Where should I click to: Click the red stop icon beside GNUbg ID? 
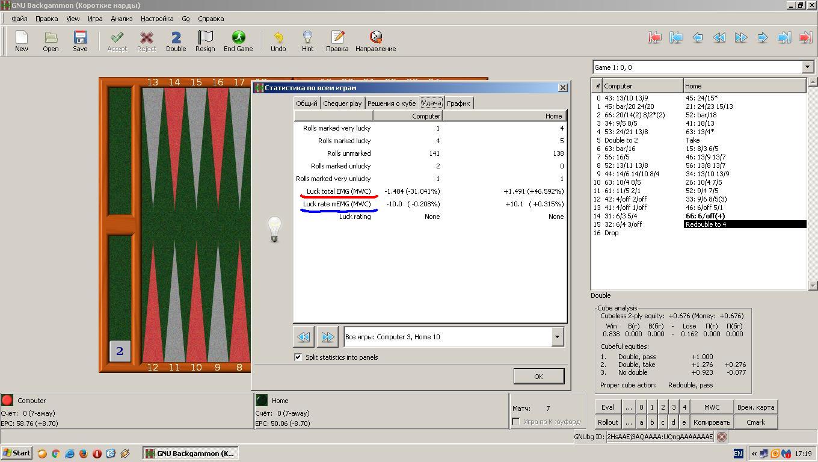pyautogui.click(x=722, y=437)
